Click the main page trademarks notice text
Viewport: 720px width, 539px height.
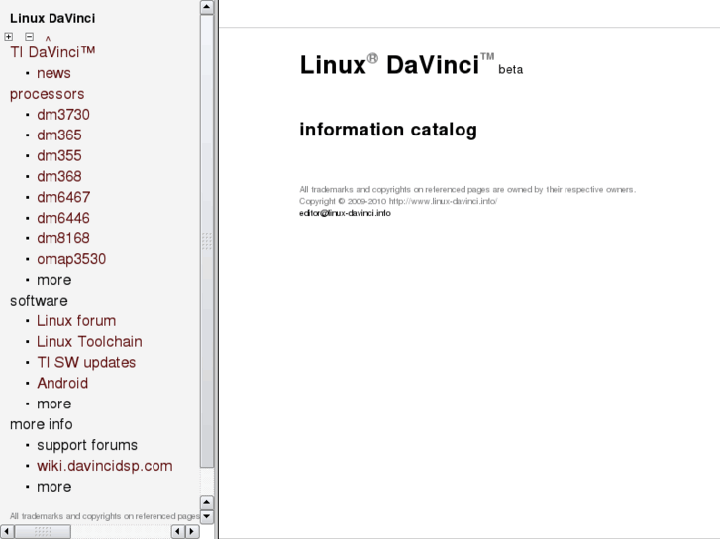click(x=467, y=190)
